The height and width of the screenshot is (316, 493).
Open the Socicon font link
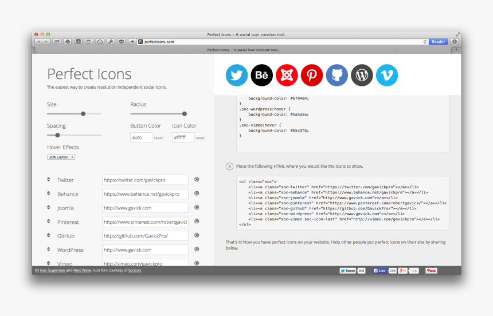coord(135,270)
